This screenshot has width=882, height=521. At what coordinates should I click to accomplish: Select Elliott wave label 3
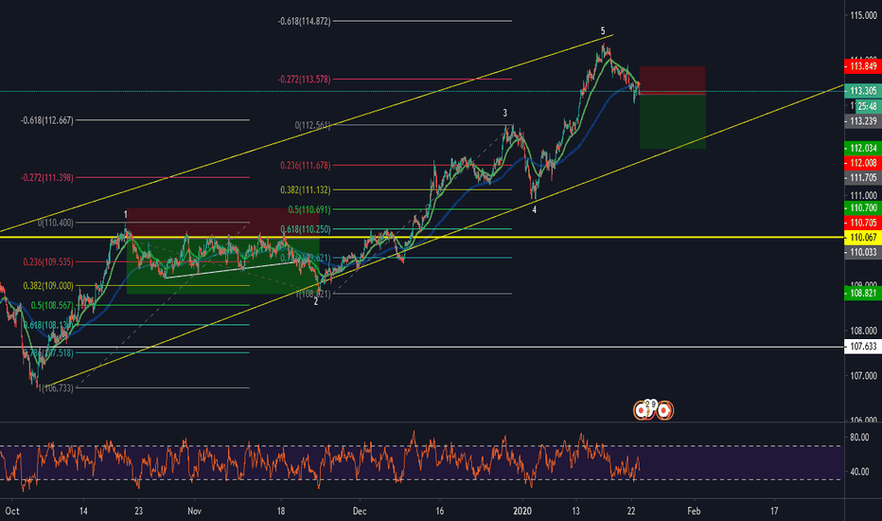click(x=505, y=113)
